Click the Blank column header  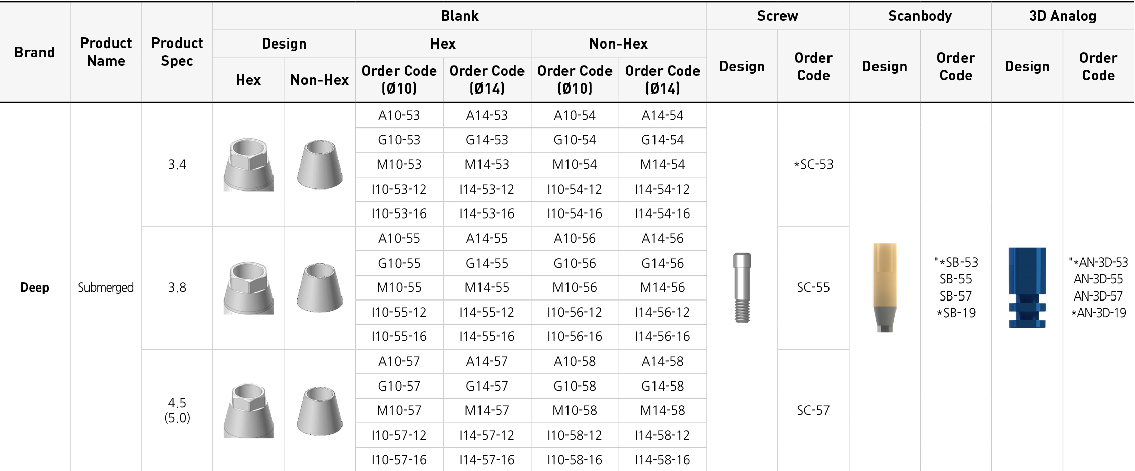point(459,16)
